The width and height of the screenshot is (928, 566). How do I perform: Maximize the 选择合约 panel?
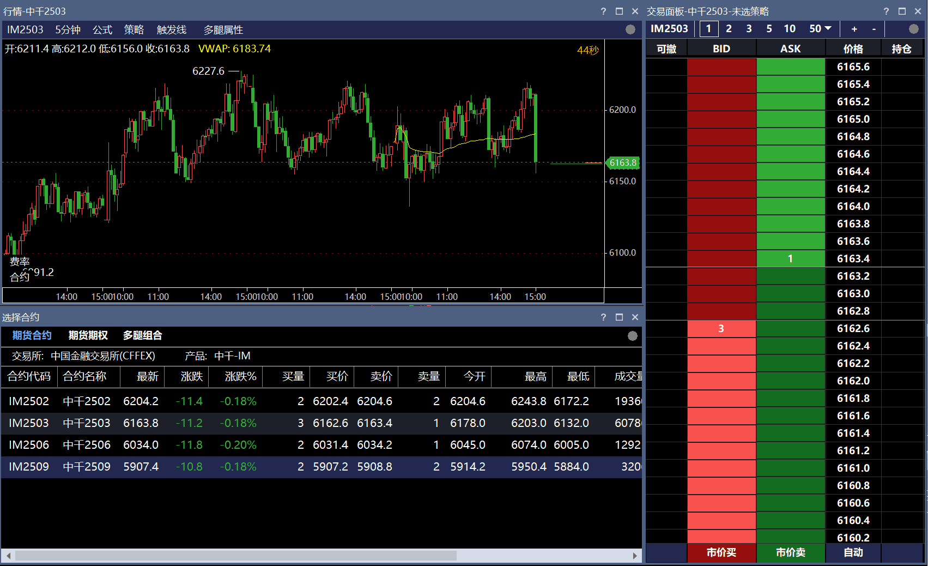pyautogui.click(x=619, y=317)
